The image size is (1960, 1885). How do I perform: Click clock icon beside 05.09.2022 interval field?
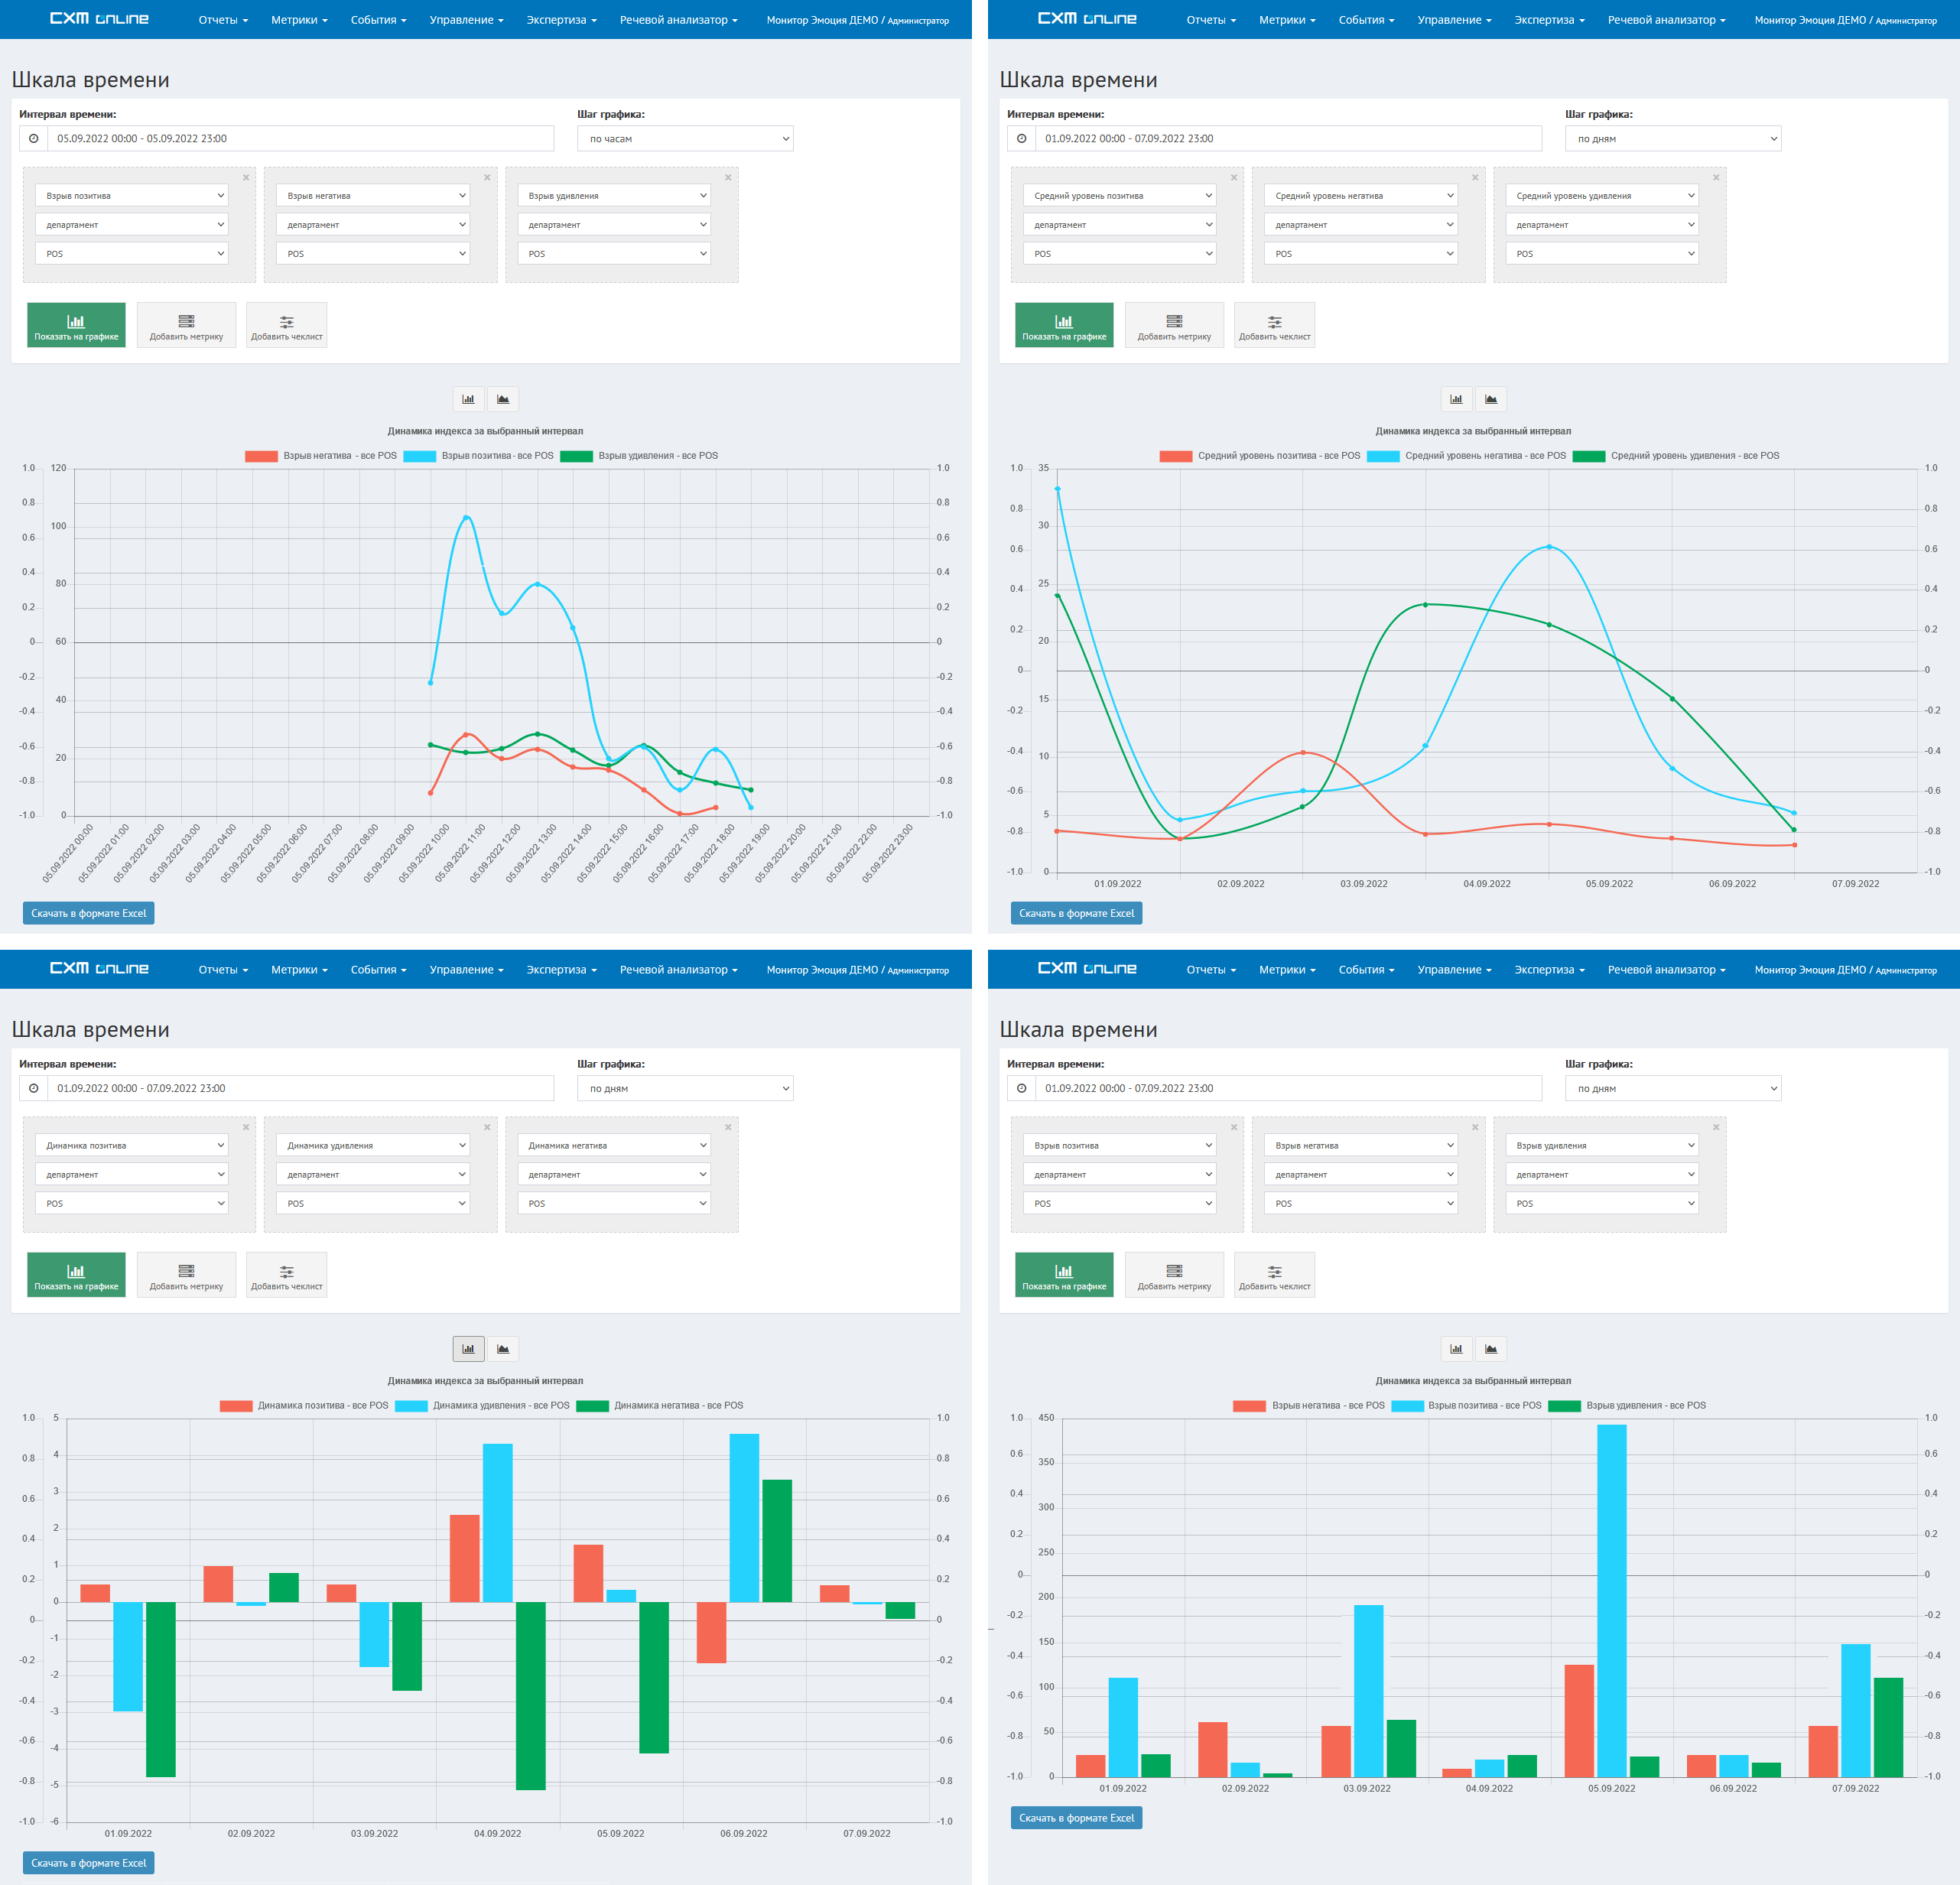tap(34, 139)
